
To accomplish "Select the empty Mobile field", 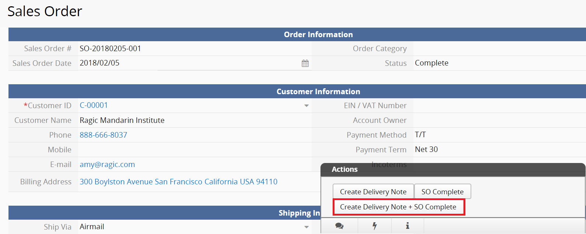I will tap(195, 150).
